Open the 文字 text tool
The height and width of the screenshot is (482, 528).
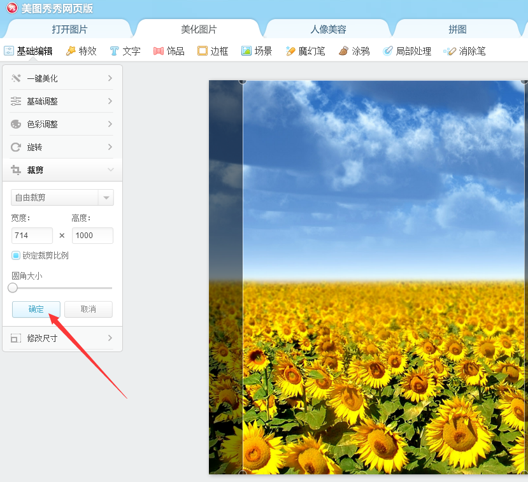125,51
